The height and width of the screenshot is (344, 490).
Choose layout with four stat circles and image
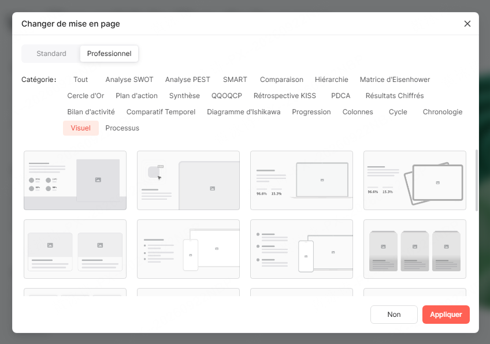(x=75, y=181)
